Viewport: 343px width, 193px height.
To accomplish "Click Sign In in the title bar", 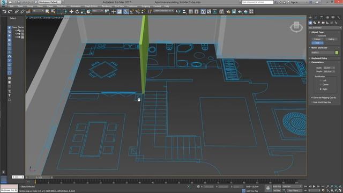I will [294, 2].
